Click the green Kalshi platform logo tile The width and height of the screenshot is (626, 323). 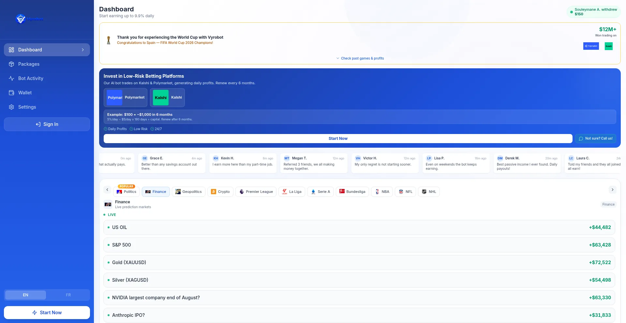coord(161,98)
